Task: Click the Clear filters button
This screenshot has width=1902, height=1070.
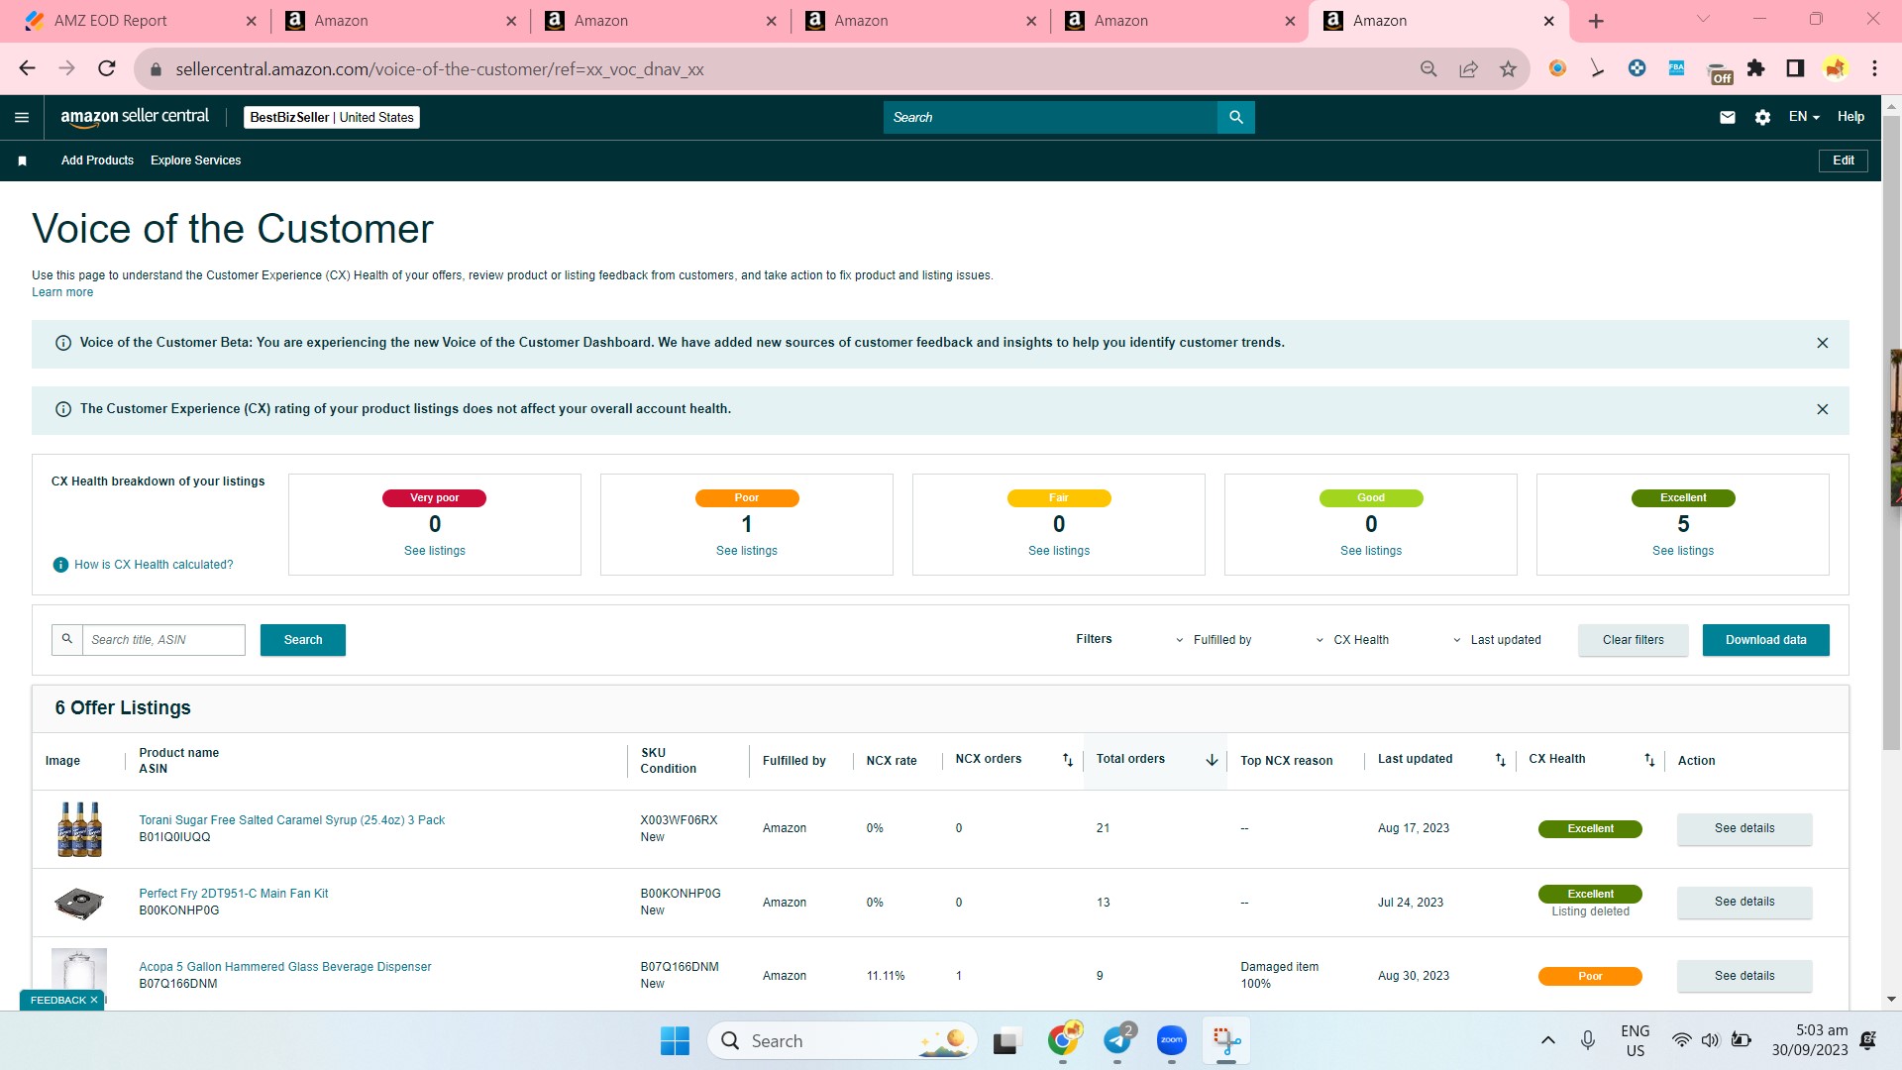Action: [x=1633, y=640]
